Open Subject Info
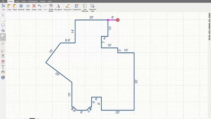 pos(77,6)
